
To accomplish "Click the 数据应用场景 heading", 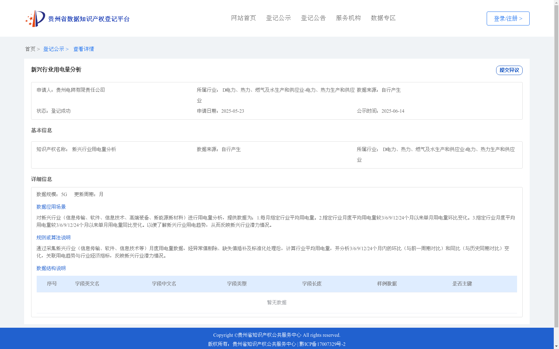I will tap(51, 207).
